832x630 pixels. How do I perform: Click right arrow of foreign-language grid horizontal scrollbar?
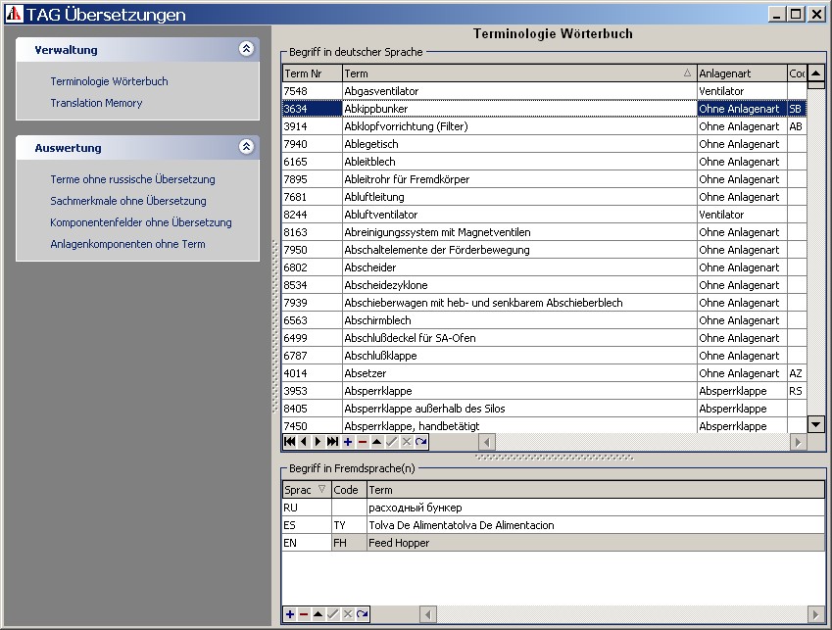[x=816, y=614]
